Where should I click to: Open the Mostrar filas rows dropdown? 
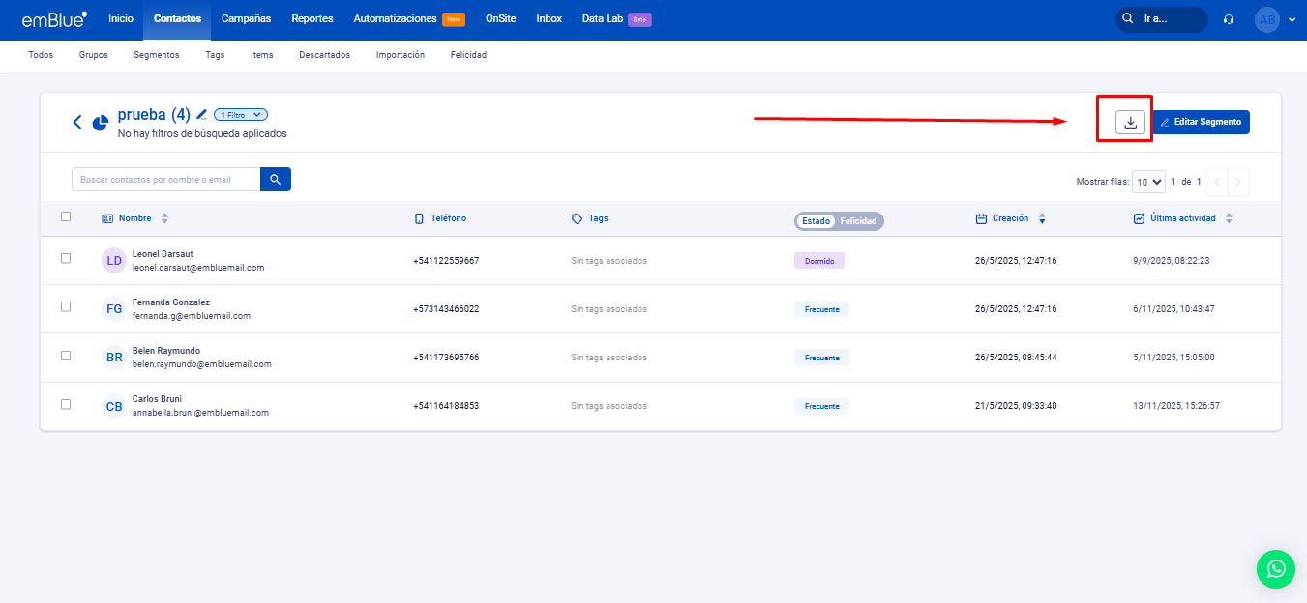point(1149,182)
